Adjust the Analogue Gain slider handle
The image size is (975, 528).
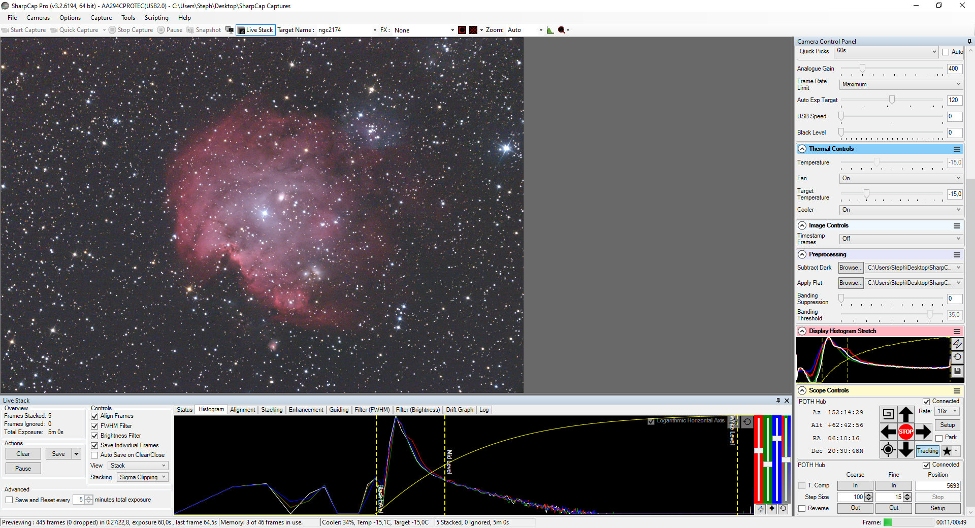click(862, 69)
